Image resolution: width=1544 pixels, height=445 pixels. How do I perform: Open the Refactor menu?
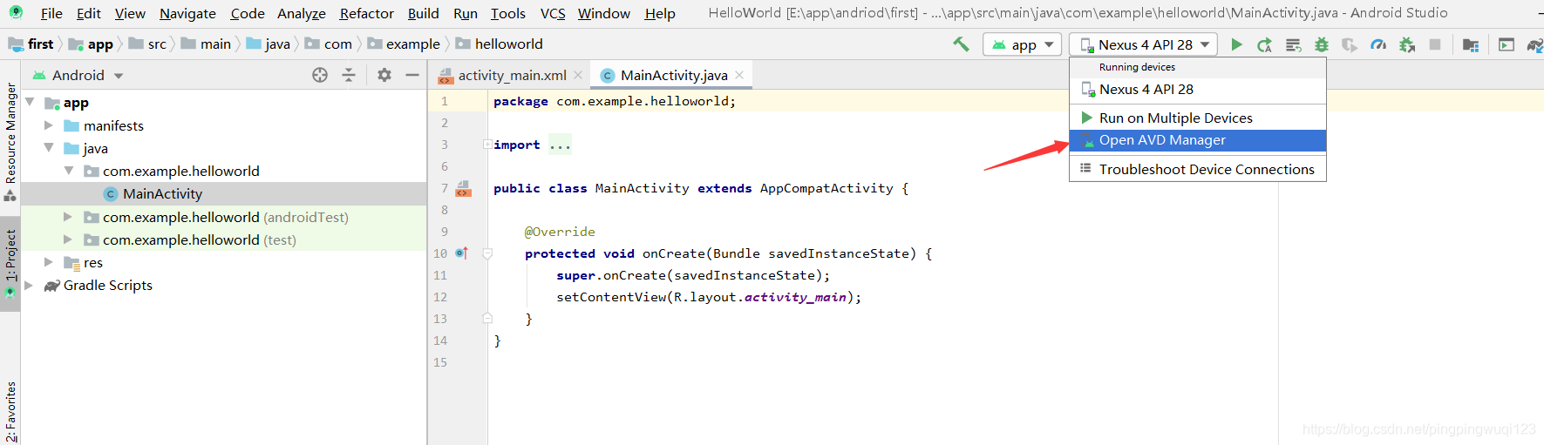(367, 13)
